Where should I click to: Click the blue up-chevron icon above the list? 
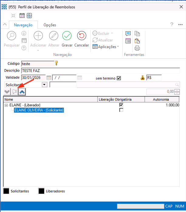tap(22, 91)
